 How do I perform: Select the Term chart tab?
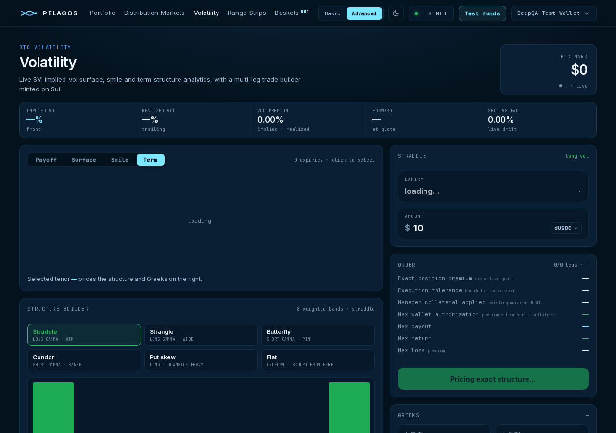(151, 160)
